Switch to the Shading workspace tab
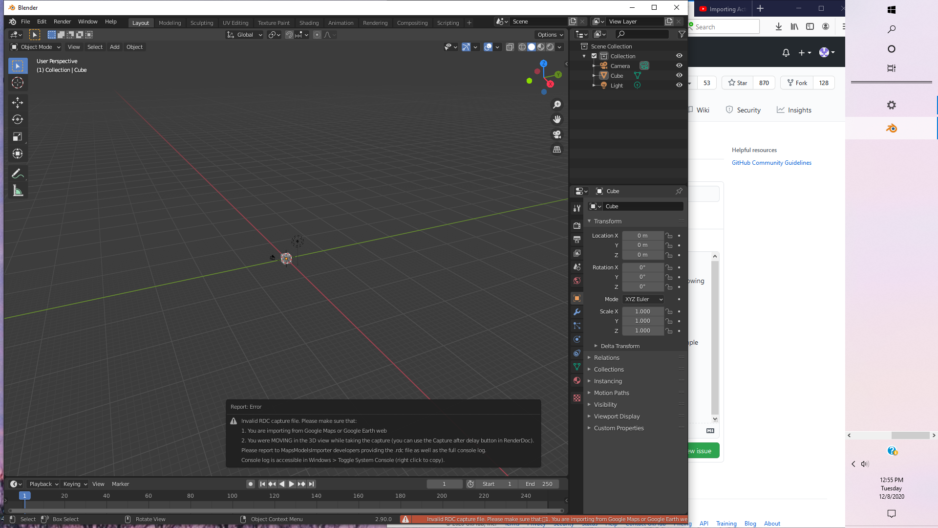 pos(309,22)
